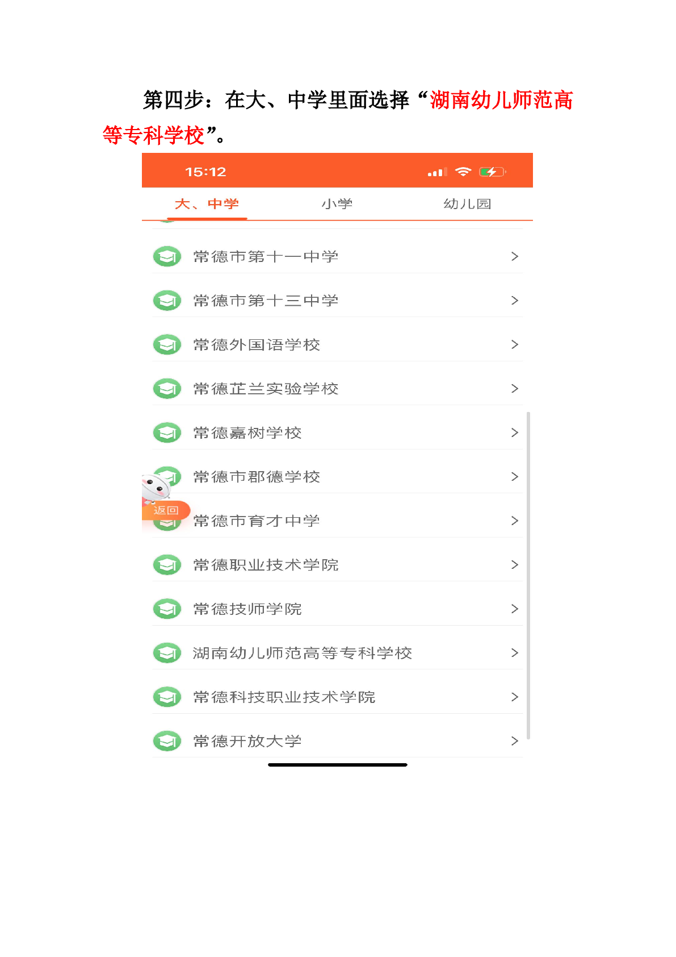The height and width of the screenshot is (957, 676).
Task: Click the green icon beside 常德职业技术学院
Action: 167,565
